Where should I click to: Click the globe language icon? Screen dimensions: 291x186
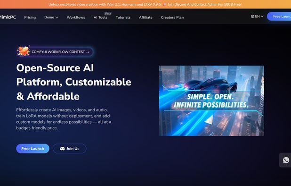(x=252, y=17)
